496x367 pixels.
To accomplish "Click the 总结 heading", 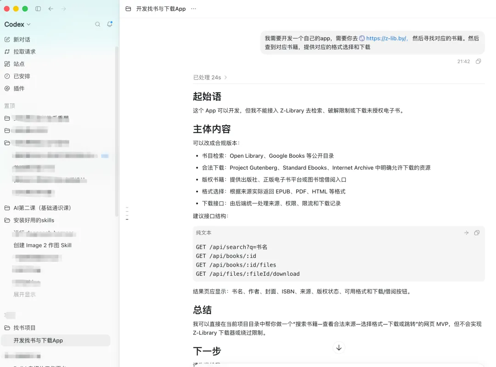I will 203,310.
